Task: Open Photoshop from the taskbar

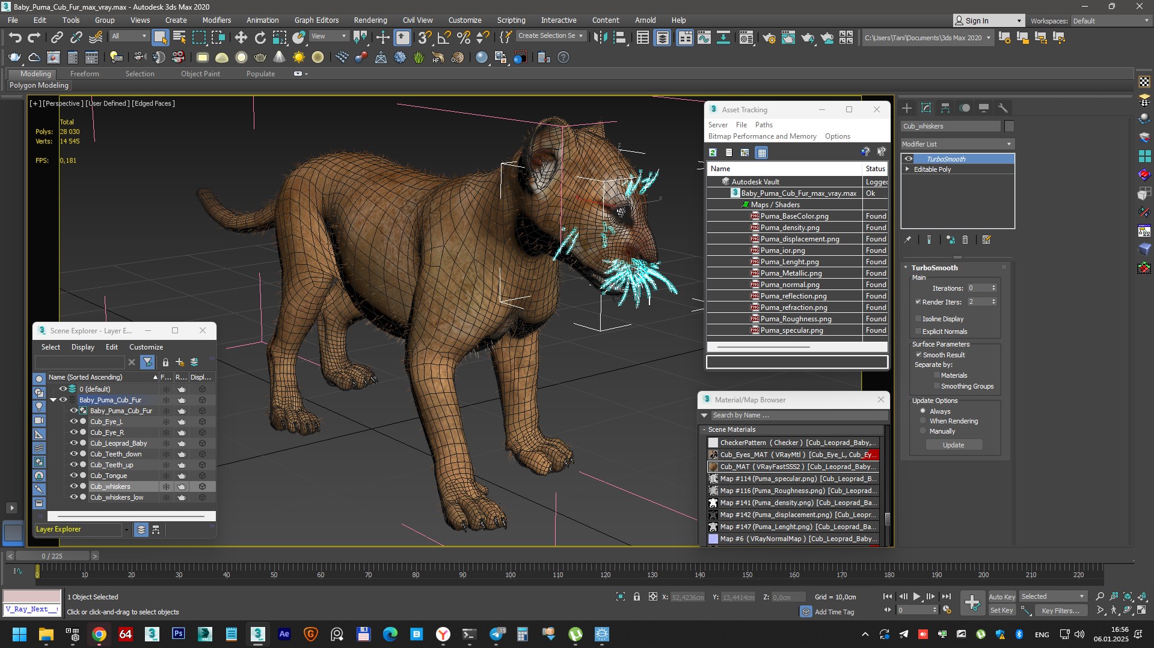Action: [179, 634]
